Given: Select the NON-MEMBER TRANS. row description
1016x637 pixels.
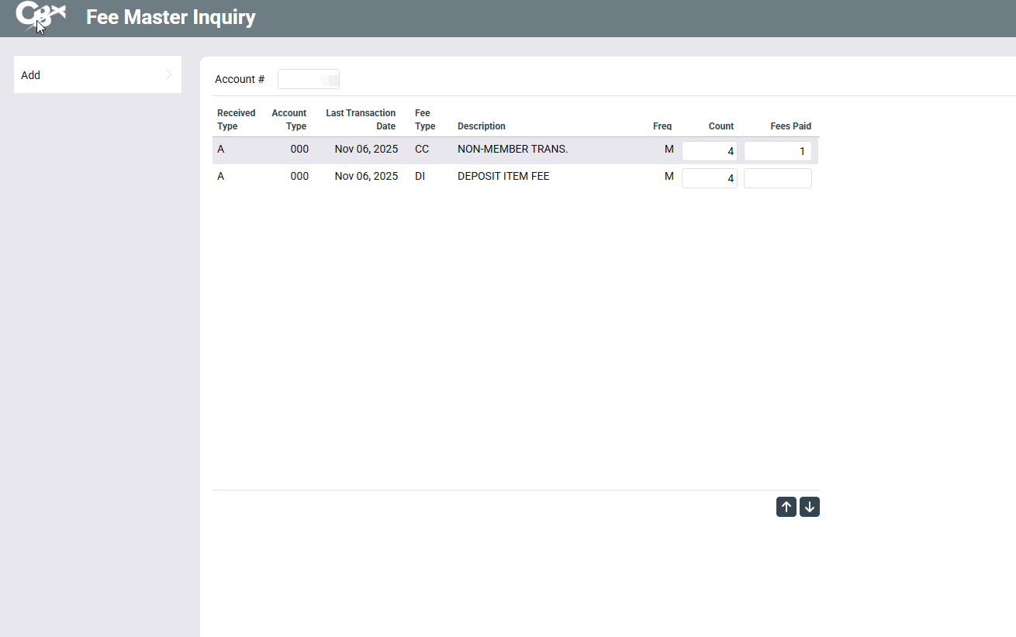Looking at the screenshot, I should click(x=513, y=149).
